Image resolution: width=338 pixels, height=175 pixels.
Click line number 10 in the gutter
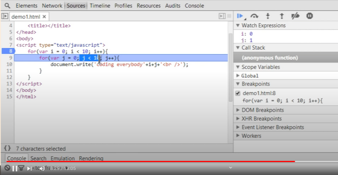[9, 64]
